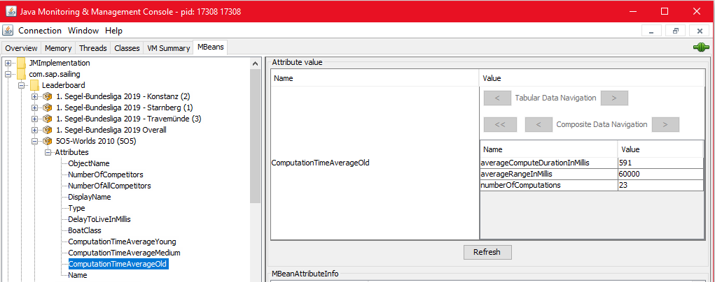The height and width of the screenshot is (282, 715).
Task: Select the Name attribute in the tree
Action: 77,275
